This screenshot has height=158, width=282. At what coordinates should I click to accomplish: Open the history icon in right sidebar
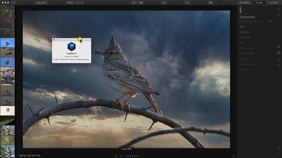click(x=278, y=148)
